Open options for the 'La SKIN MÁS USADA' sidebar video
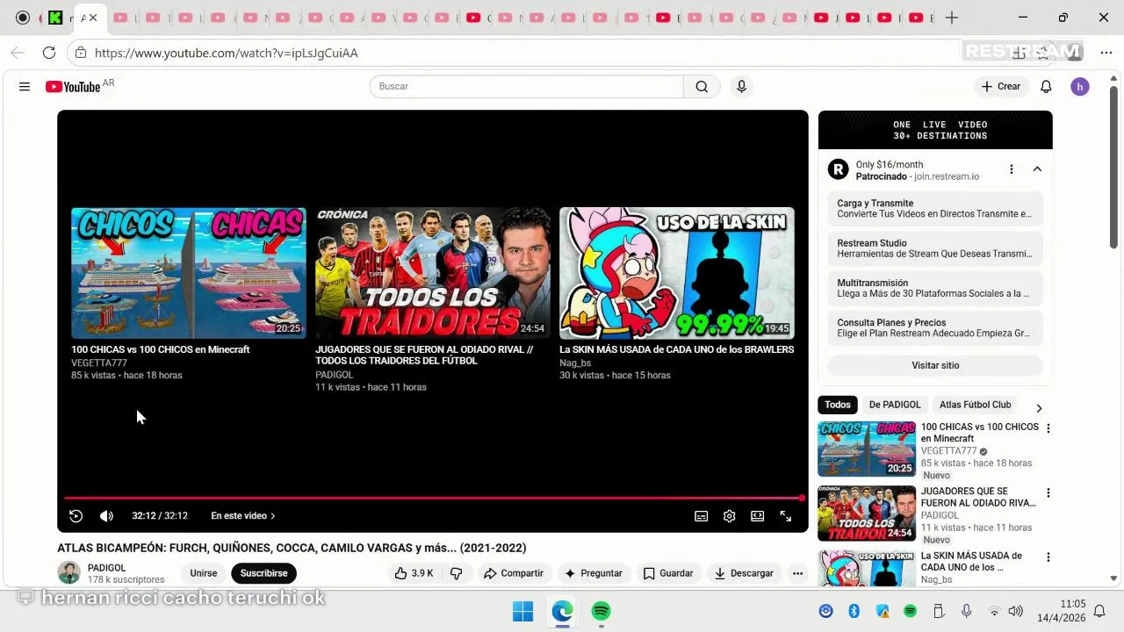The image size is (1124, 632). click(x=1048, y=557)
